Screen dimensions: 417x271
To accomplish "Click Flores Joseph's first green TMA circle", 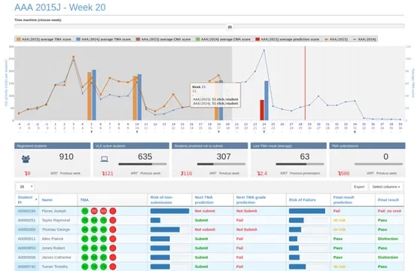I will (x=85, y=211).
